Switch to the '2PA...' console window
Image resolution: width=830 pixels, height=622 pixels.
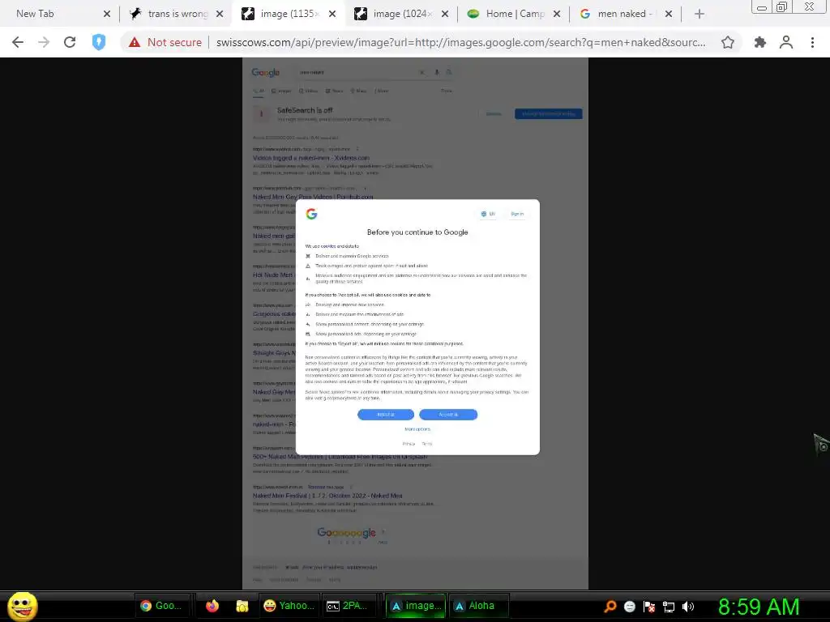pos(349,606)
